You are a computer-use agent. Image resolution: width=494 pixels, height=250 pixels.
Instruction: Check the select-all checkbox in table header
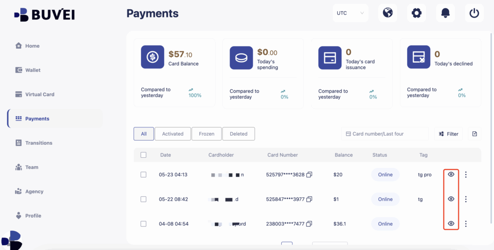(143, 155)
